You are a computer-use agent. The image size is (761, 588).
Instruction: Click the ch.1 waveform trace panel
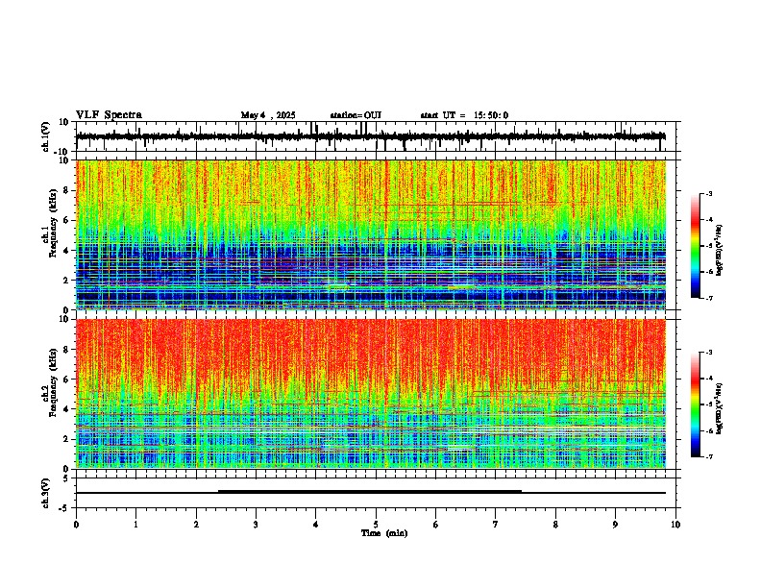[376, 136]
